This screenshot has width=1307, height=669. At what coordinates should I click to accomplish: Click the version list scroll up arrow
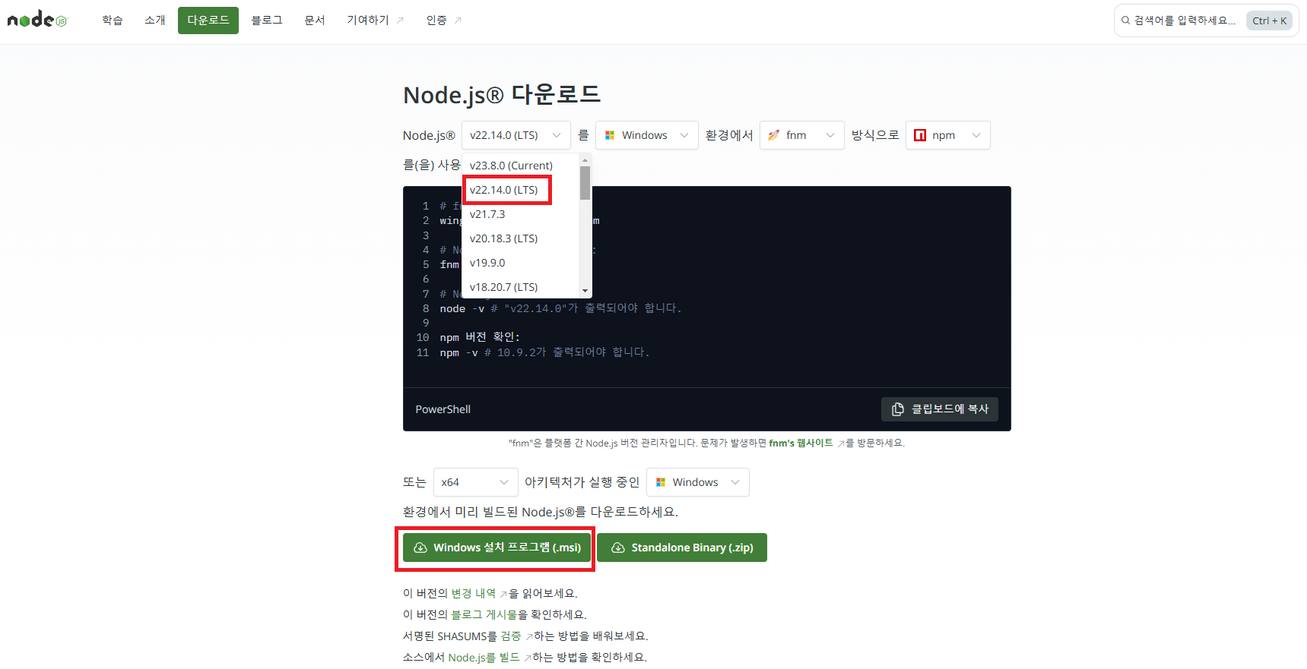pos(585,160)
